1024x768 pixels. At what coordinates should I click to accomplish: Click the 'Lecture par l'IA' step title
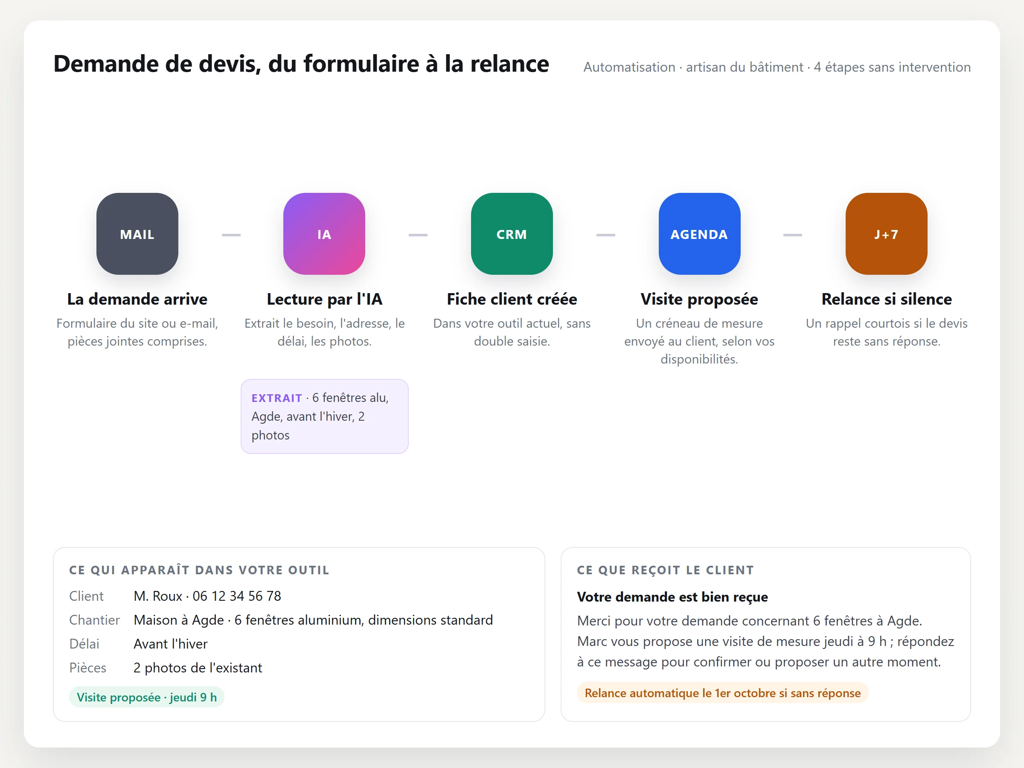tap(325, 299)
